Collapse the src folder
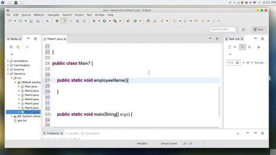 point(12,78)
